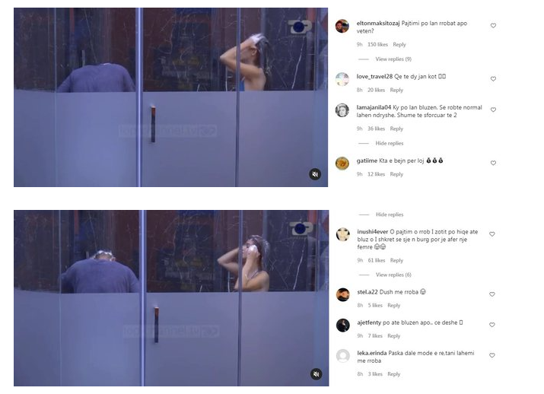Expand View replies (9) under eltonmaksitozaj
The height and width of the screenshot is (394, 544).
[x=393, y=59]
